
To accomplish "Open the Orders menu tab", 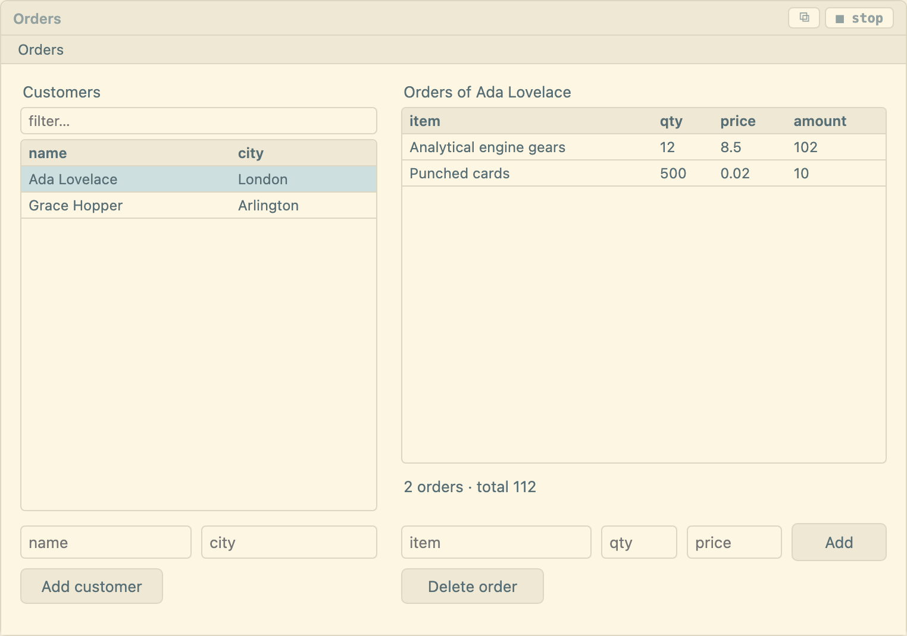I will (40, 50).
